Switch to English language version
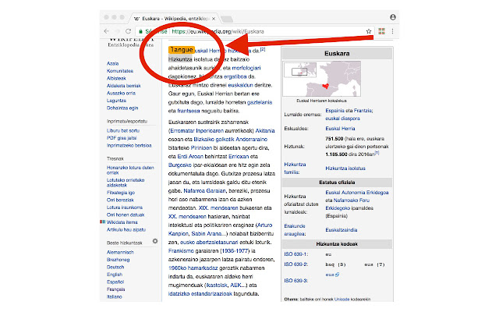The image size is (499, 312). point(115,275)
